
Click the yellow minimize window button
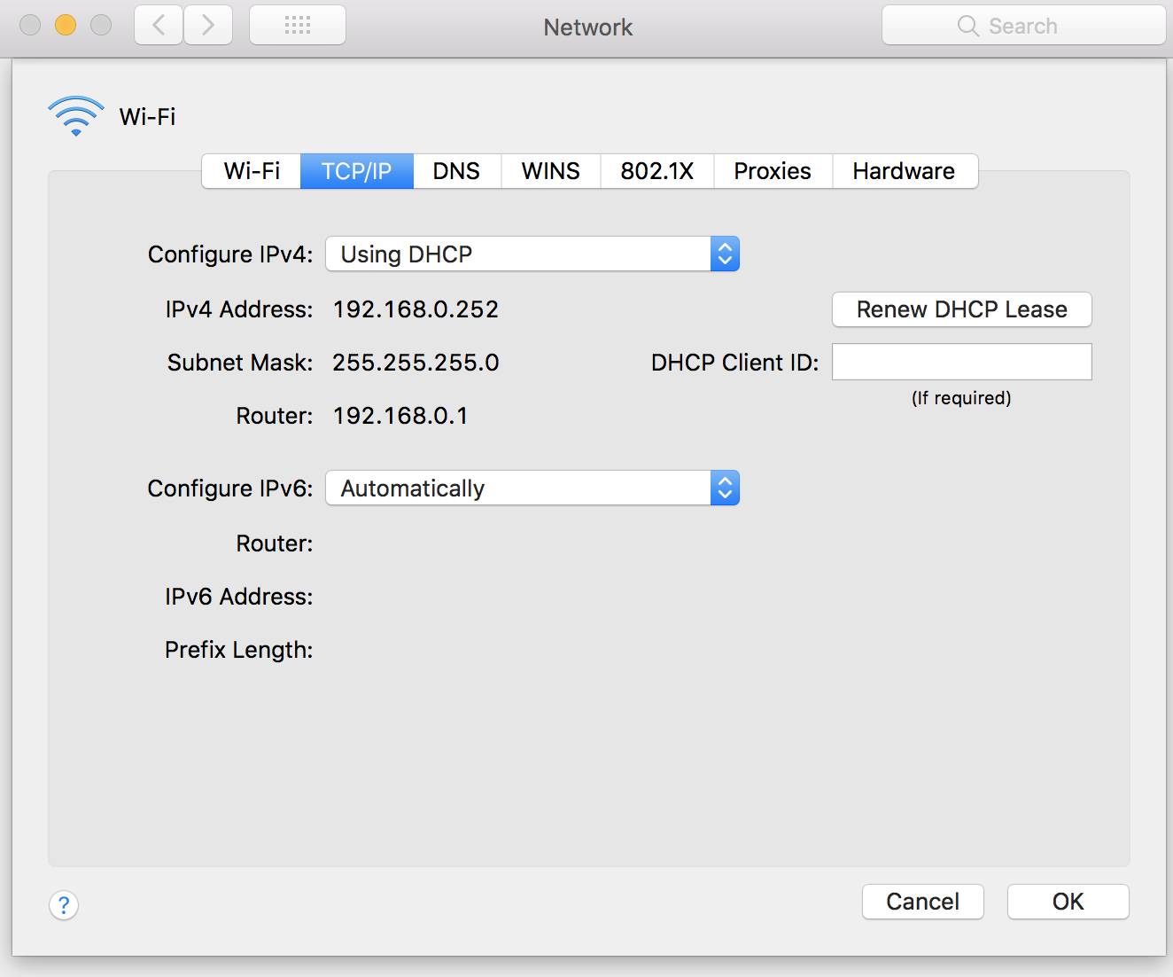pyautogui.click(x=66, y=25)
